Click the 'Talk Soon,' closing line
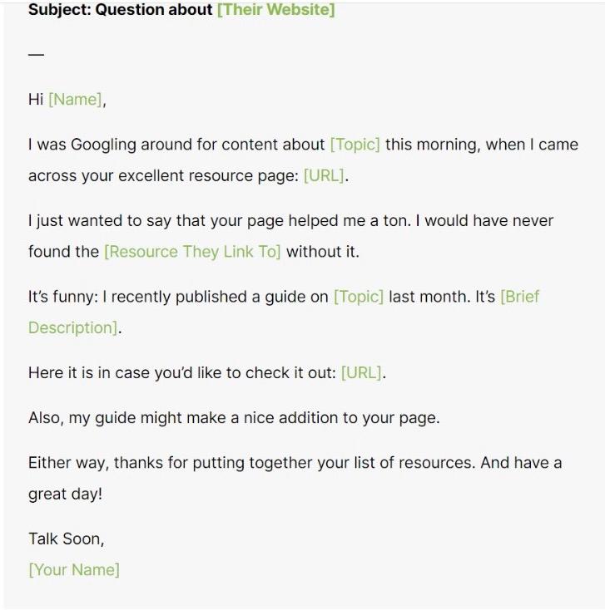 (67, 539)
